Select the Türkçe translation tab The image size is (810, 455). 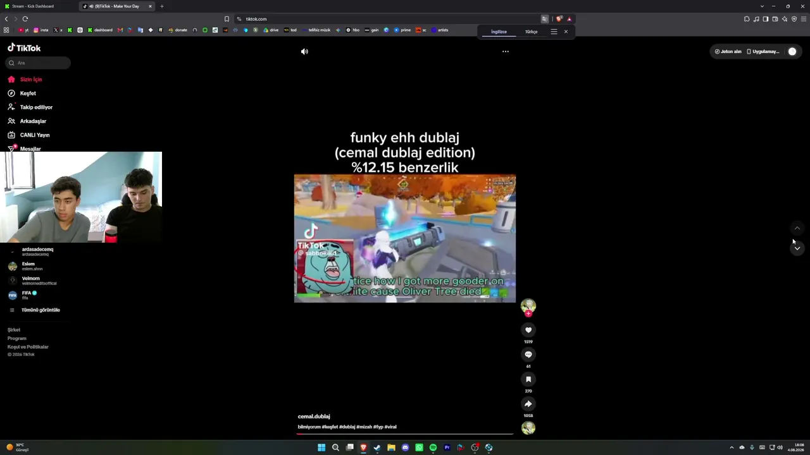[531, 32]
